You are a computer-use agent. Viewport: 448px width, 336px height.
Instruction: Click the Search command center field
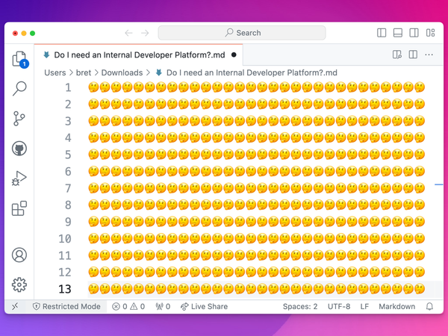[x=242, y=33]
